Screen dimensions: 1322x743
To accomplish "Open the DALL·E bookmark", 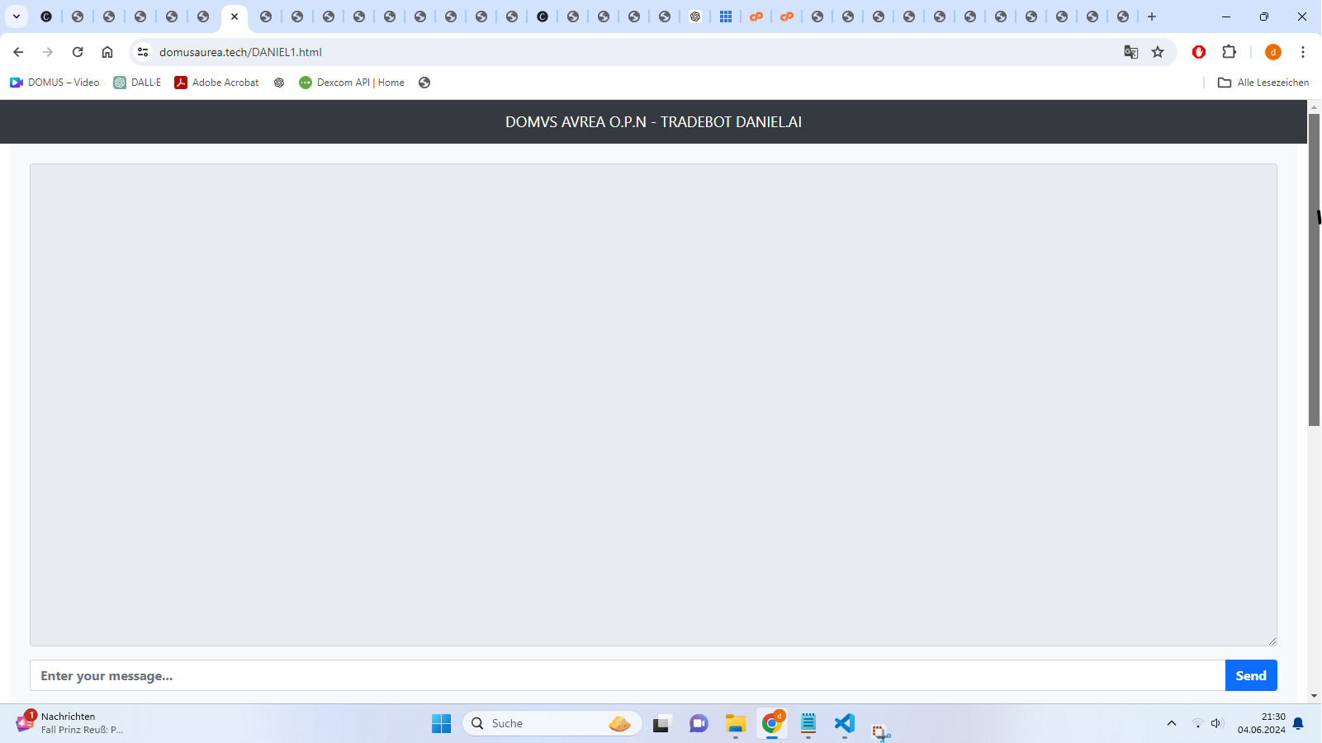I will [137, 83].
